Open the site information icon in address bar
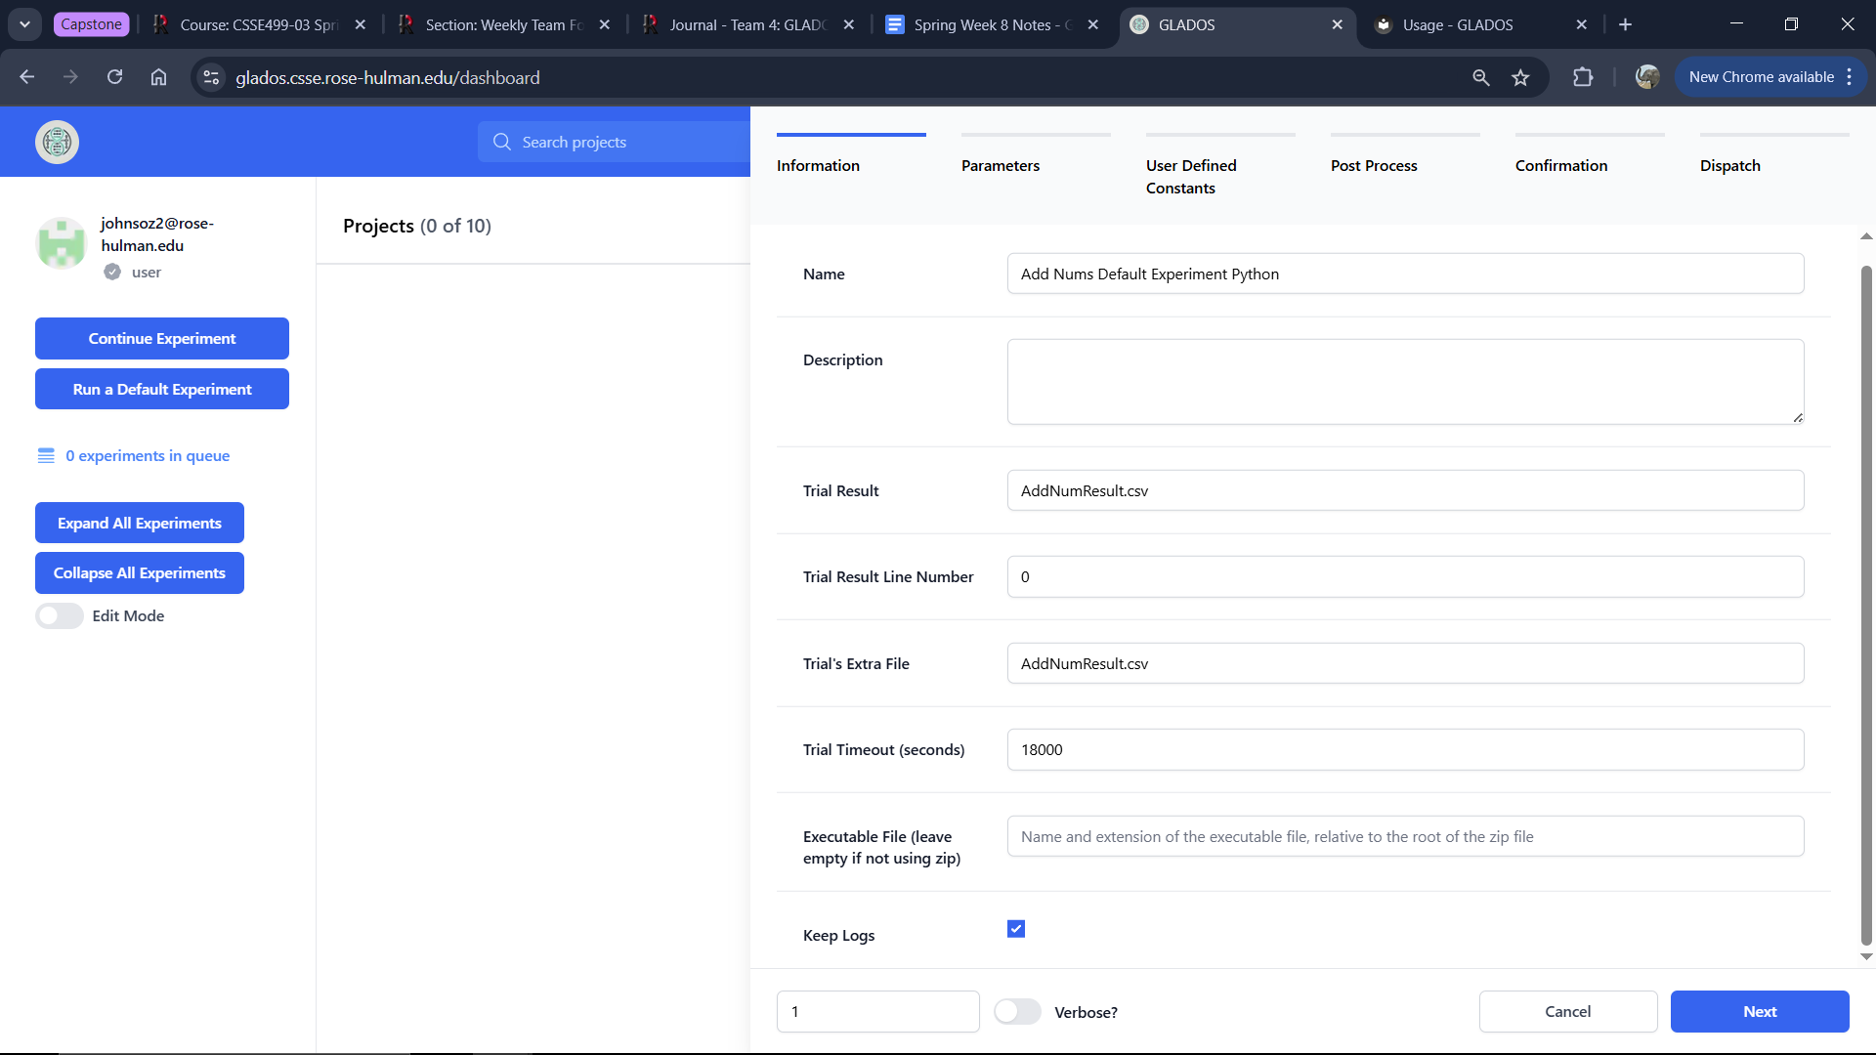 [x=211, y=77]
